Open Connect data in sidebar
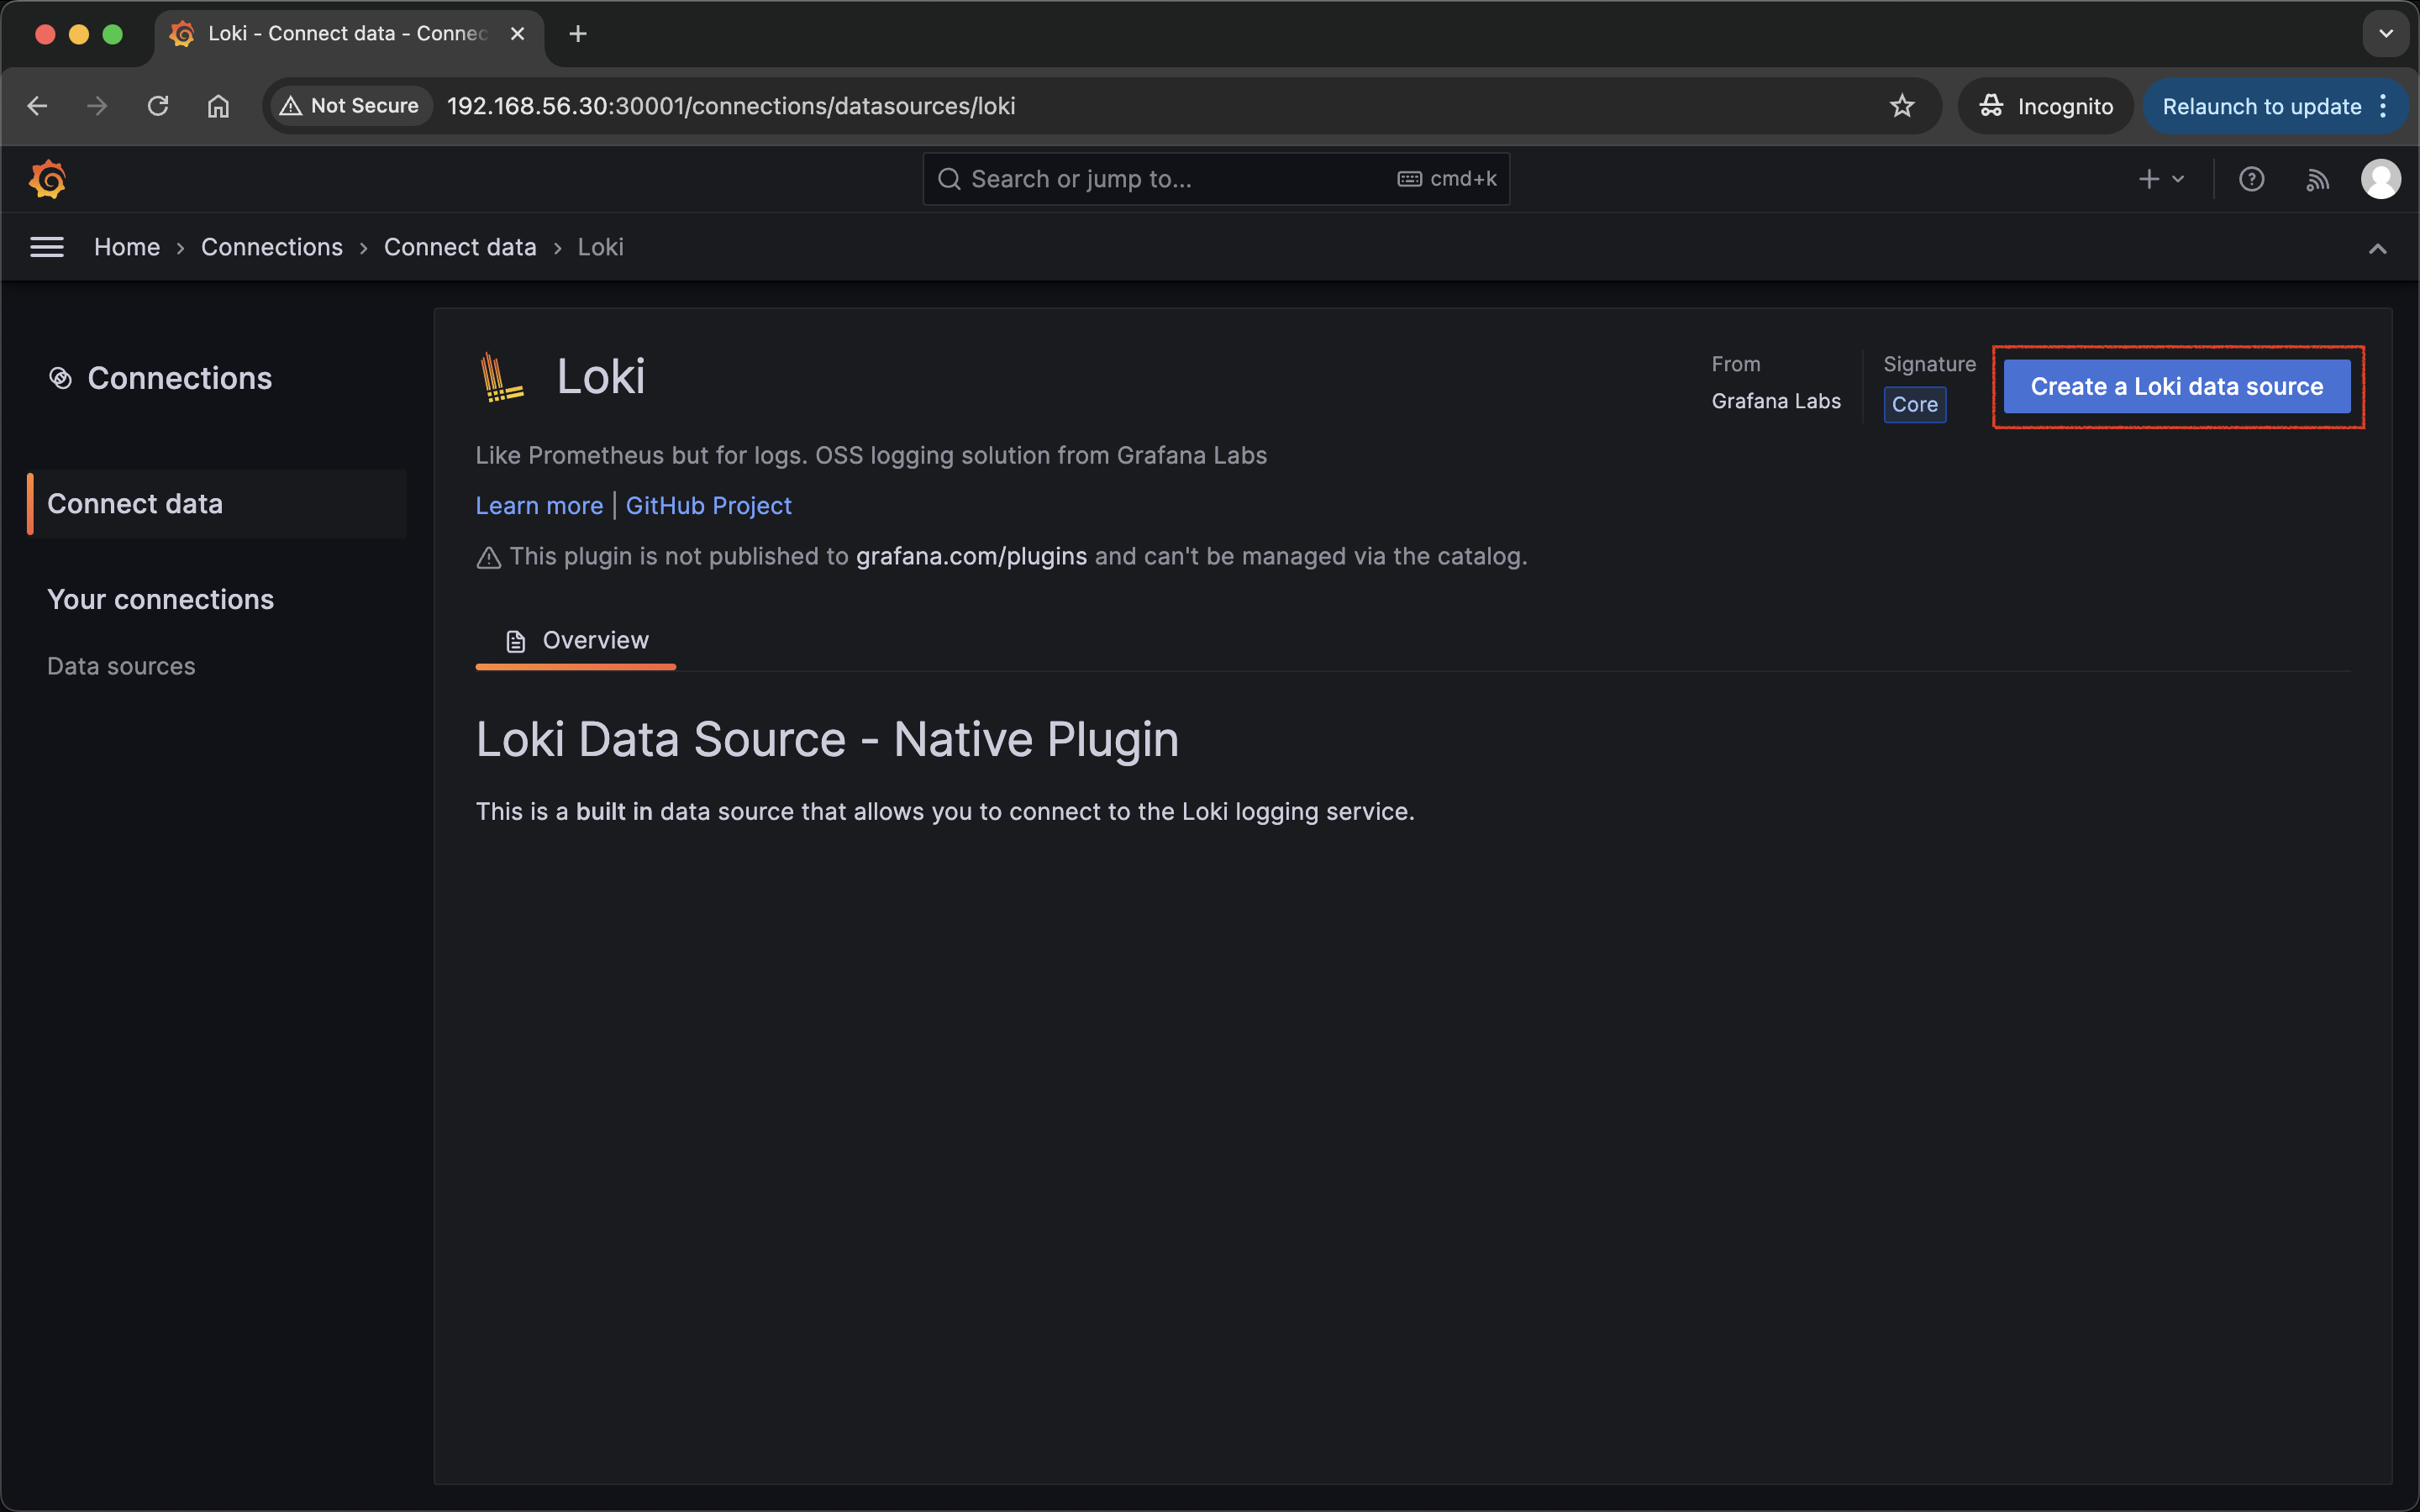 pos(135,504)
